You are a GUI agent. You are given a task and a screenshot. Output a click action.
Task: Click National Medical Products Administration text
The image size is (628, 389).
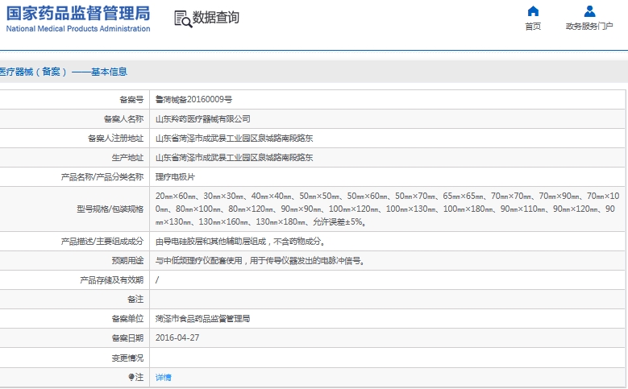pyautogui.click(x=78, y=29)
